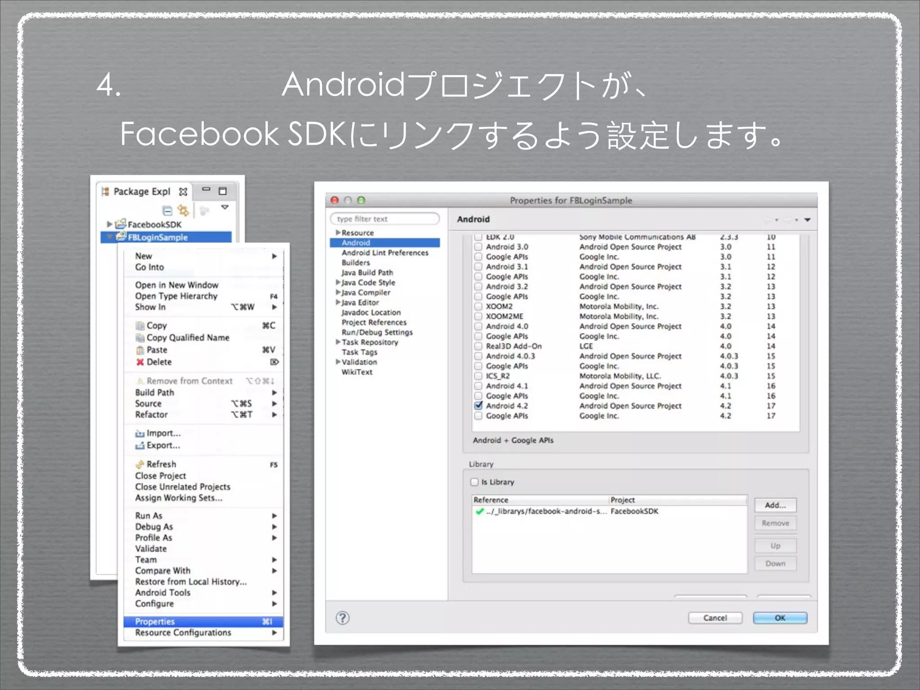Click the Up button for library order

[775, 546]
